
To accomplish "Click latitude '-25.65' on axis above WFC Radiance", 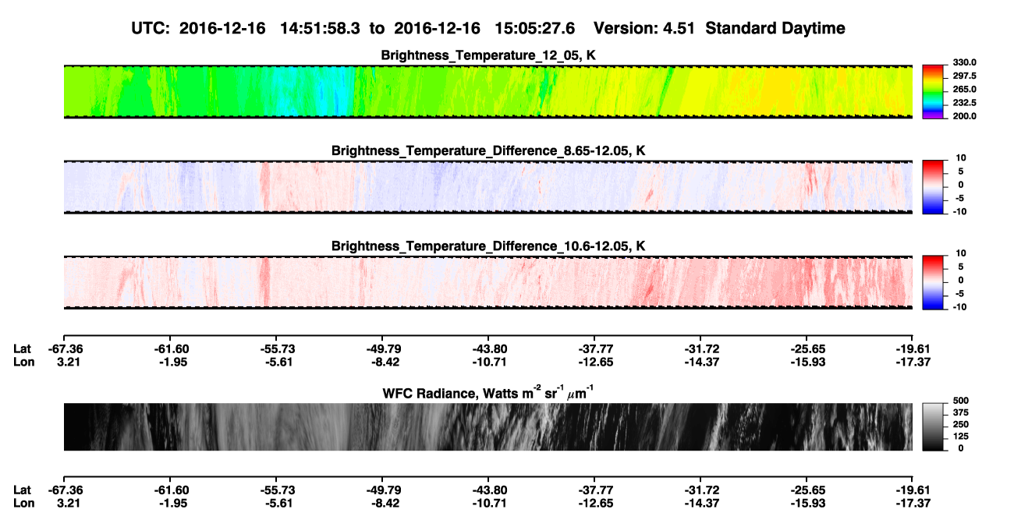I will [808, 349].
